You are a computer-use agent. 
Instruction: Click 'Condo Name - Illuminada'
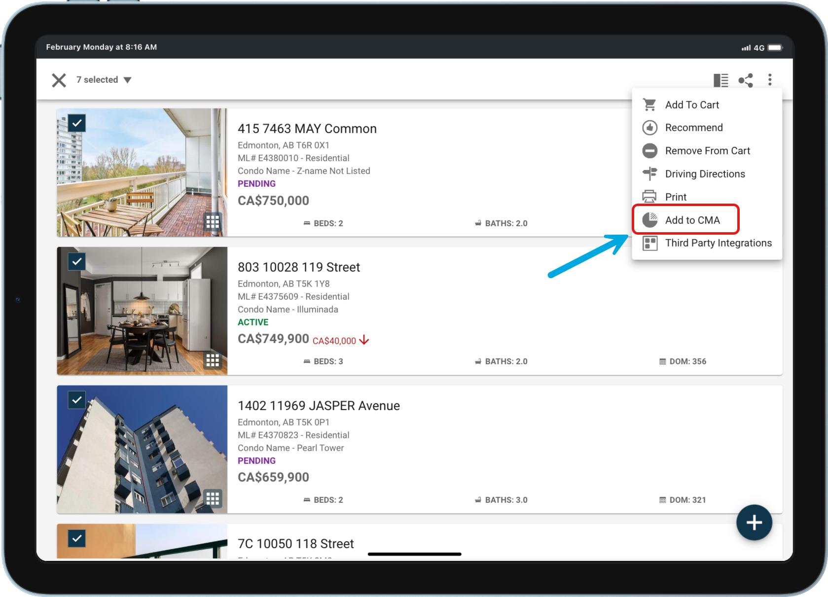point(288,310)
